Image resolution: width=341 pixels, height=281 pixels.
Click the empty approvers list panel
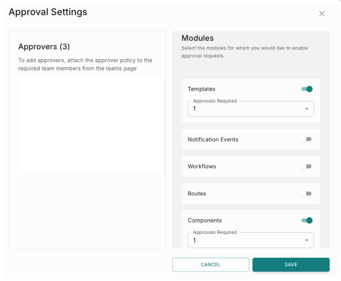click(90, 125)
